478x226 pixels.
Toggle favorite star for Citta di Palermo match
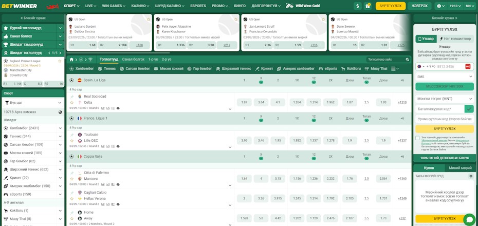tap(72, 179)
